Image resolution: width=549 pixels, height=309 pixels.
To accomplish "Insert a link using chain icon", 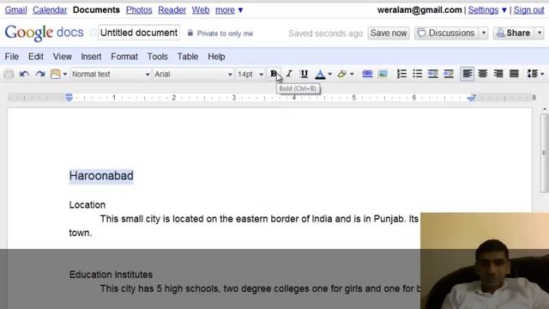I will point(367,74).
